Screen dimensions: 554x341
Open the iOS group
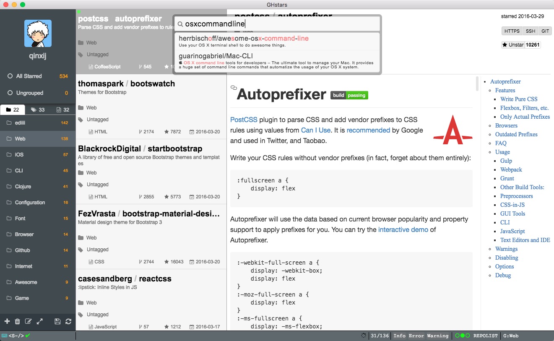pyautogui.click(x=38, y=155)
